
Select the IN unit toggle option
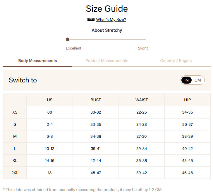click(x=186, y=80)
